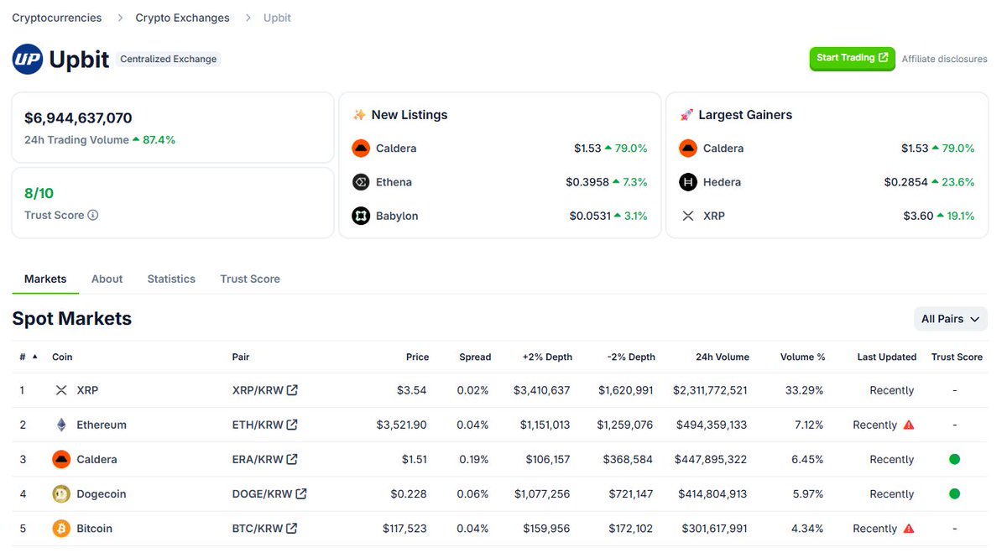The width and height of the screenshot is (1007, 553).
Task: Click XRP icon in Spot Markets table
Action: 61,390
